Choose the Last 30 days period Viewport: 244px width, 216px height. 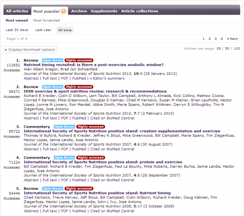[17, 30]
